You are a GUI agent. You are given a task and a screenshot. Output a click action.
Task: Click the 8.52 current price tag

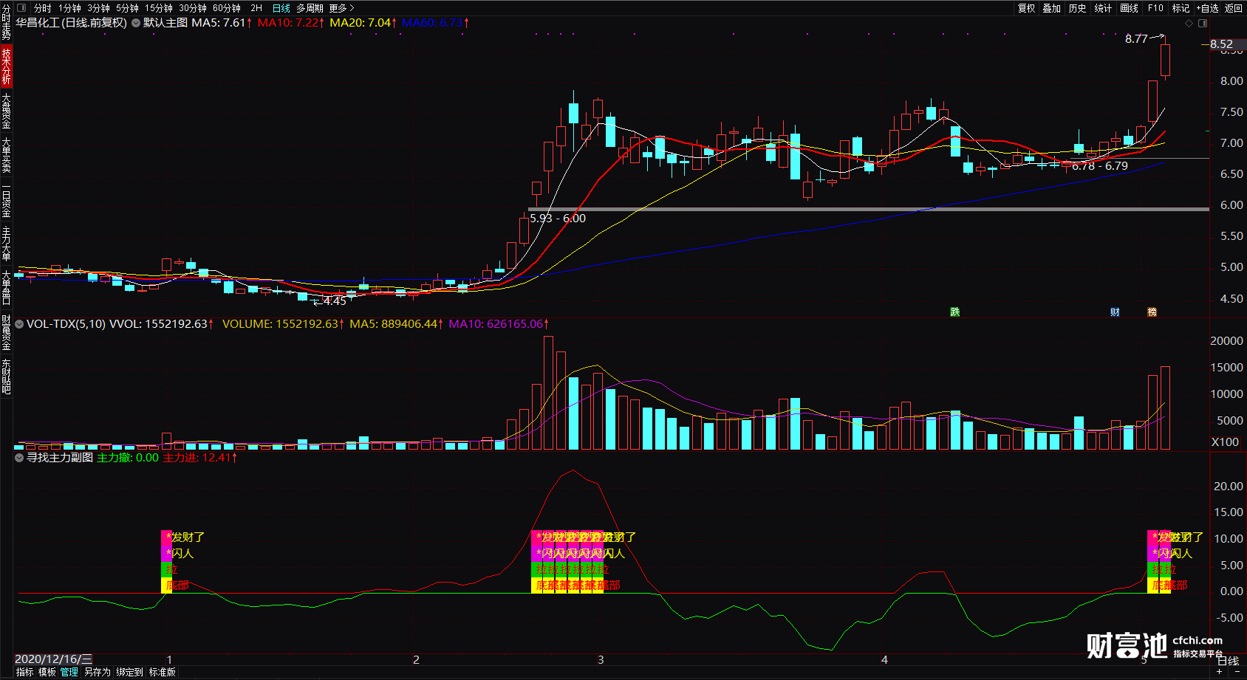(1222, 44)
